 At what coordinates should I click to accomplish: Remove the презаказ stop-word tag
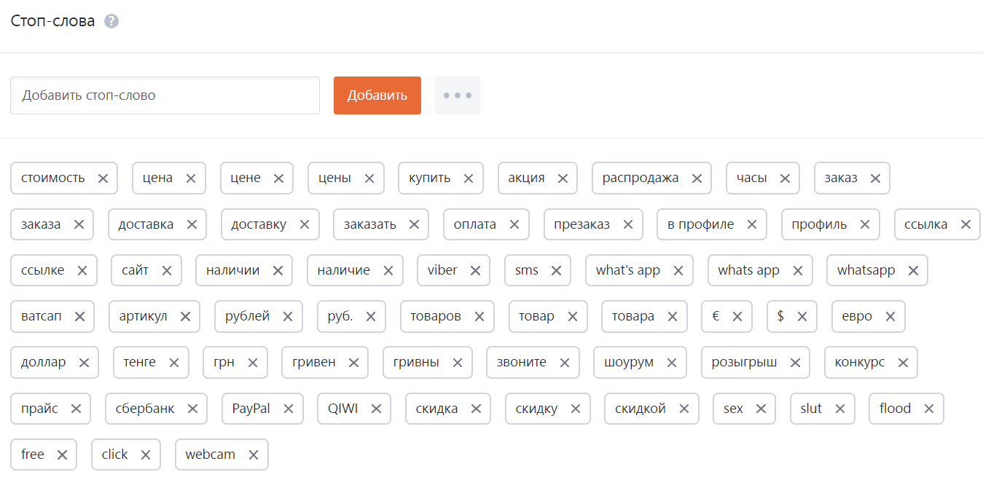click(x=628, y=224)
